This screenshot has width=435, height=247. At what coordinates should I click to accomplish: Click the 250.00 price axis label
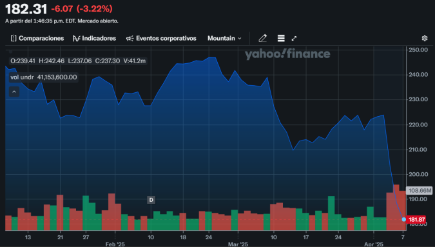click(x=418, y=50)
